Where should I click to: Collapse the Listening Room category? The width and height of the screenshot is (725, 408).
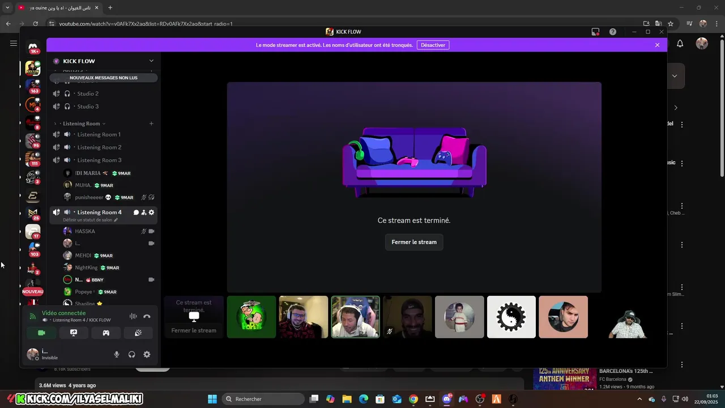81,124
